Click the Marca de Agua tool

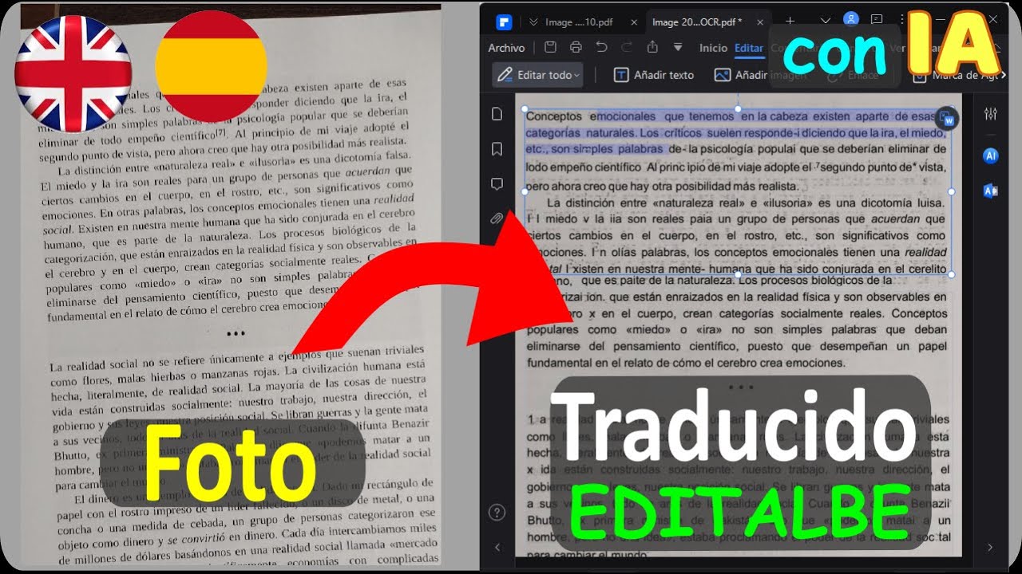[x=956, y=76]
